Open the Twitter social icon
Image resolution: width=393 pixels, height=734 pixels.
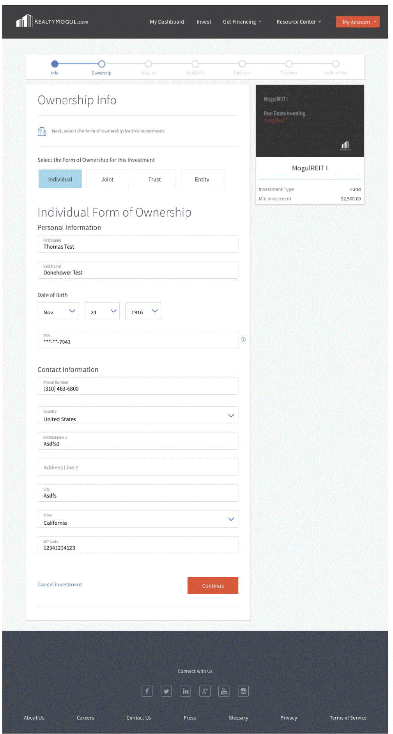[166, 691]
